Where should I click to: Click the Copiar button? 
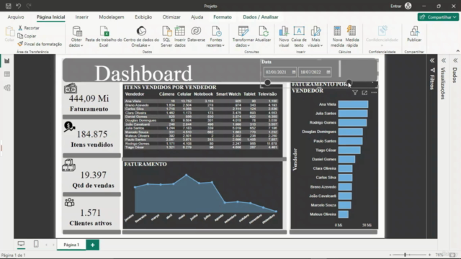27,36
